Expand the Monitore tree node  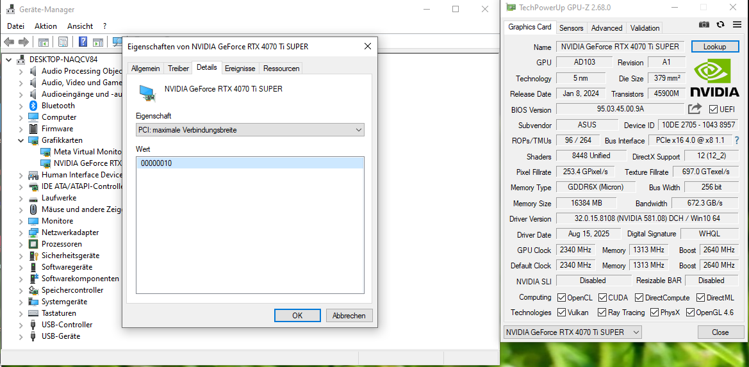pyautogui.click(x=21, y=221)
